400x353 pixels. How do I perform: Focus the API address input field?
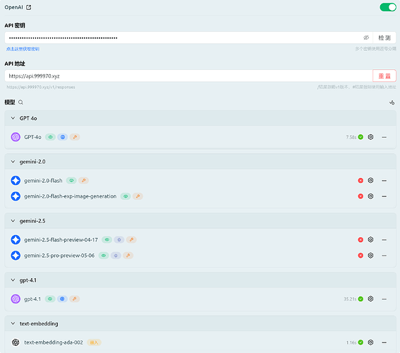point(189,76)
